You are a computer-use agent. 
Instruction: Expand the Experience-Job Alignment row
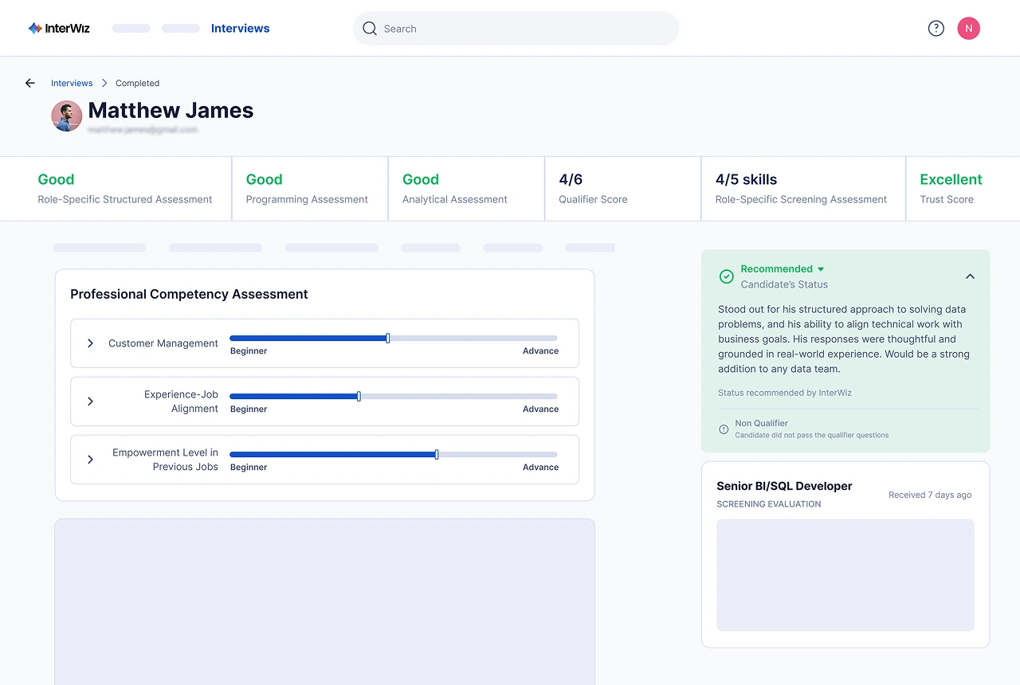(x=90, y=401)
